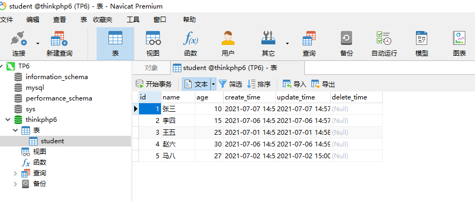Open the 自动运行 automation icon
Image resolution: width=475 pixels, height=201 pixels.
point(384,44)
